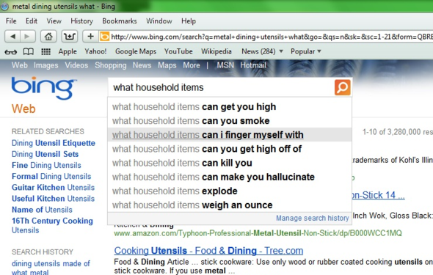
Task: Open search history 'dining utensils made of what metal'
Action: tap(51, 268)
